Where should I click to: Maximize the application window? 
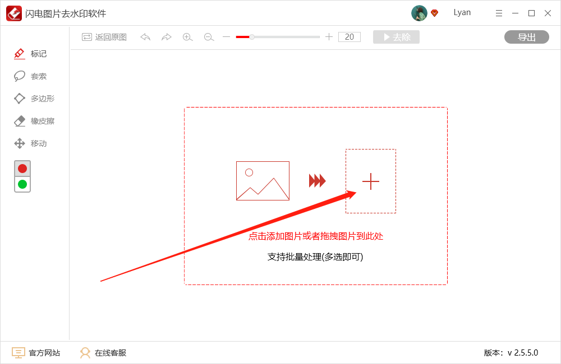532,13
